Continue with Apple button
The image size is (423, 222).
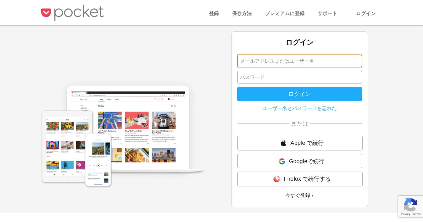300,143
